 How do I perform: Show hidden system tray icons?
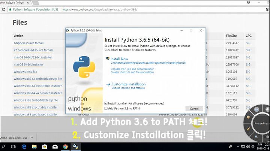pyautogui.click(x=238, y=147)
